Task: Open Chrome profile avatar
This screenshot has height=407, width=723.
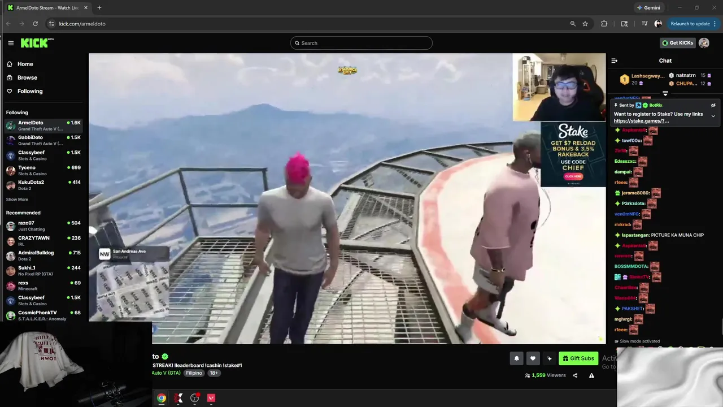Action: coord(658,24)
